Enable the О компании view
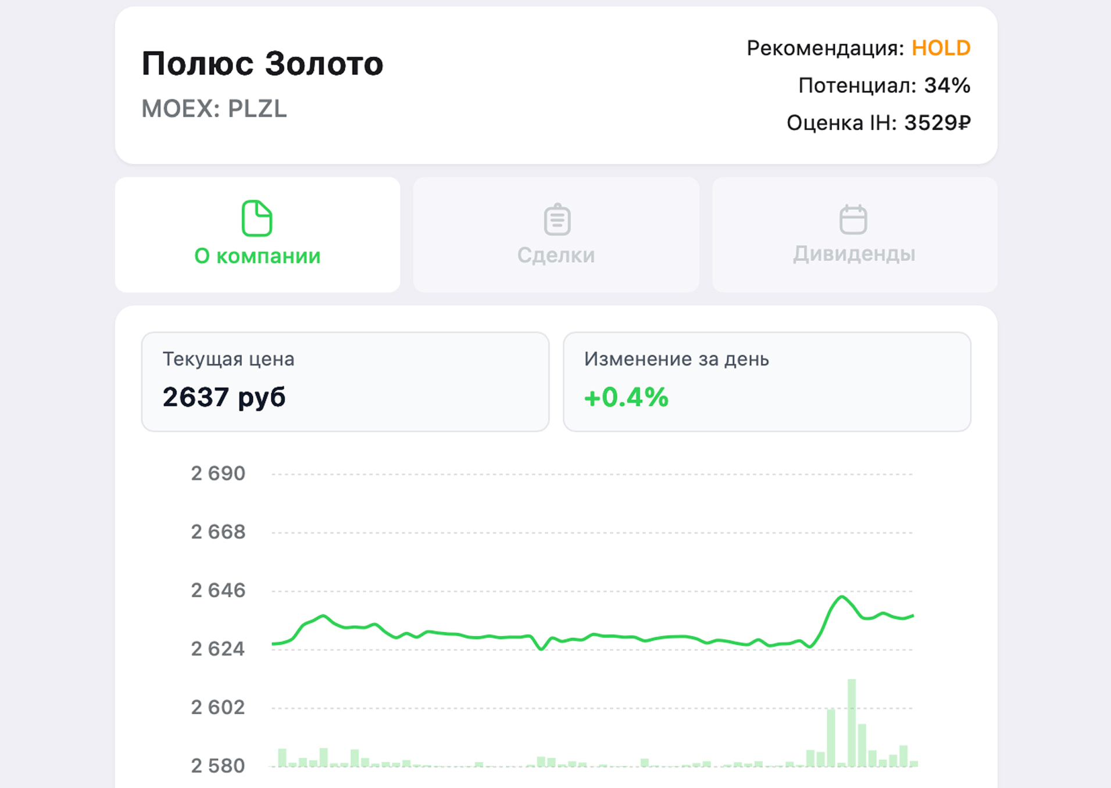 tap(258, 235)
